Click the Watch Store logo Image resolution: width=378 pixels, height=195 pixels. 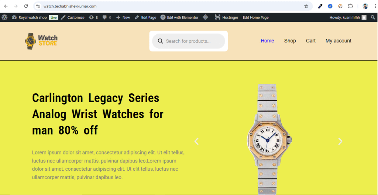point(41,41)
